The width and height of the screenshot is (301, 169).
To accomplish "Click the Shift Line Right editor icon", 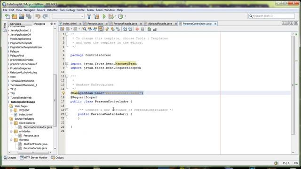I will [130, 29].
